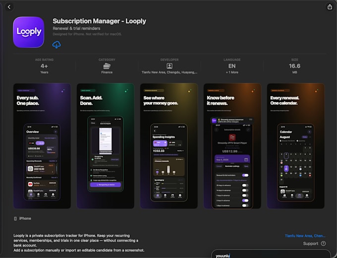This screenshot has height=258, width=337.
Task: Open the Support link
Action: 310,244
